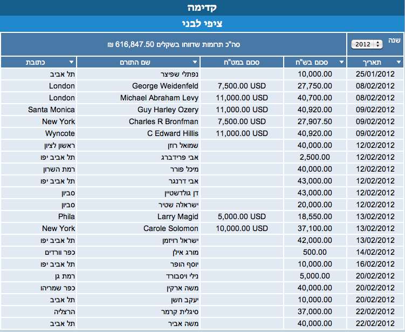Image resolution: width=405 pixels, height=332 pixels.
Task: Click the amount 27,907.50
Action: pyautogui.click(x=315, y=121)
